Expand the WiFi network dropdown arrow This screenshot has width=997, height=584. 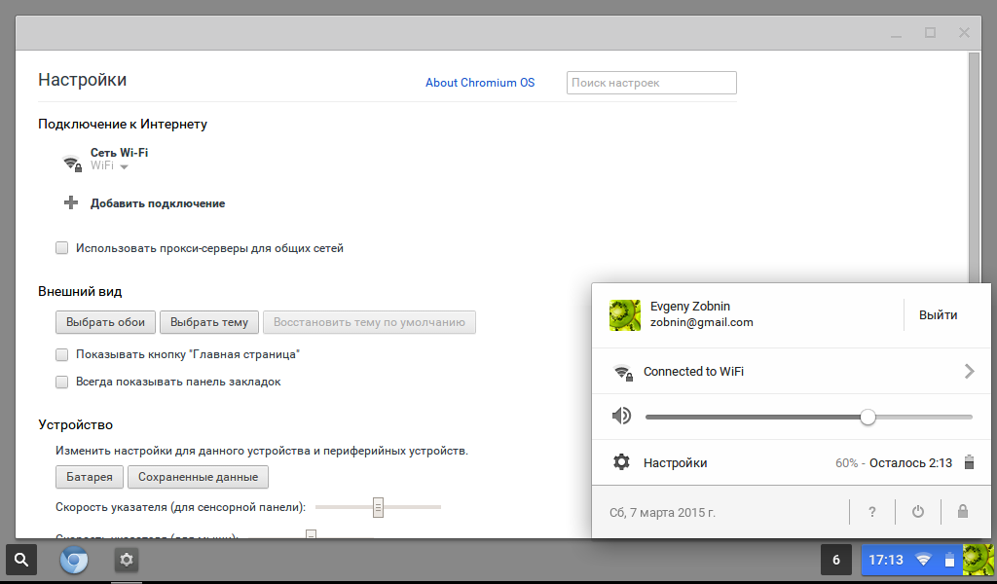pyautogui.click(x=124, y=166)
